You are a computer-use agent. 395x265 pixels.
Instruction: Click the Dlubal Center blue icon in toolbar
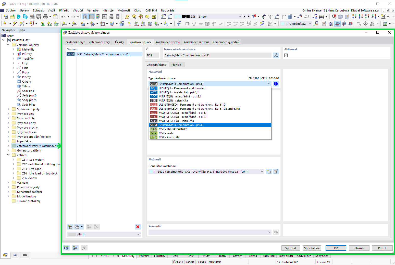tap(19, 17)
